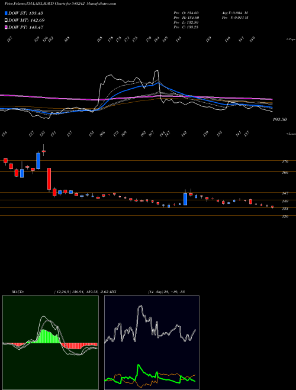Click the MACD (12,26,9) values text
The height and width of the screenshot is (390, 296).
pyautogui.click(x=81, y=291)
